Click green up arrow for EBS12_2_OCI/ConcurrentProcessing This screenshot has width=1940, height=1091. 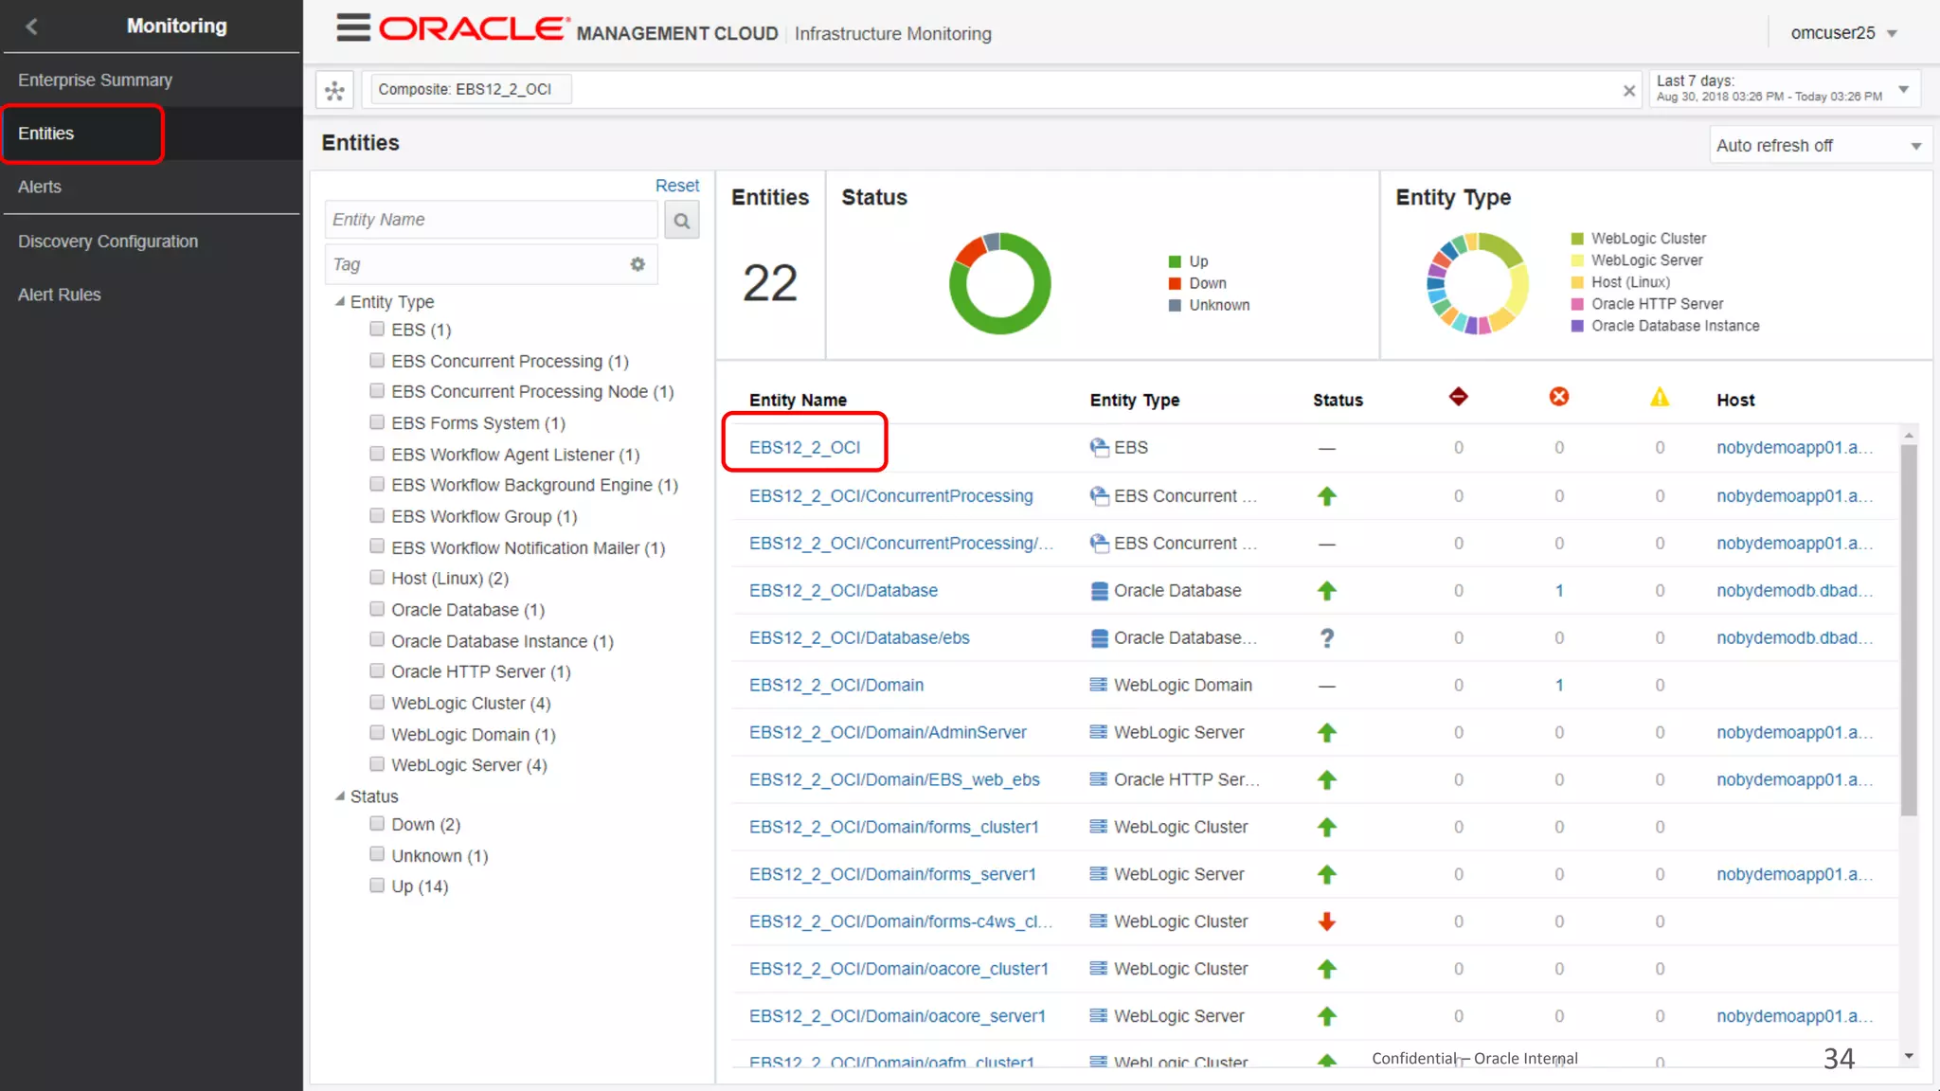coord(1327,496)
